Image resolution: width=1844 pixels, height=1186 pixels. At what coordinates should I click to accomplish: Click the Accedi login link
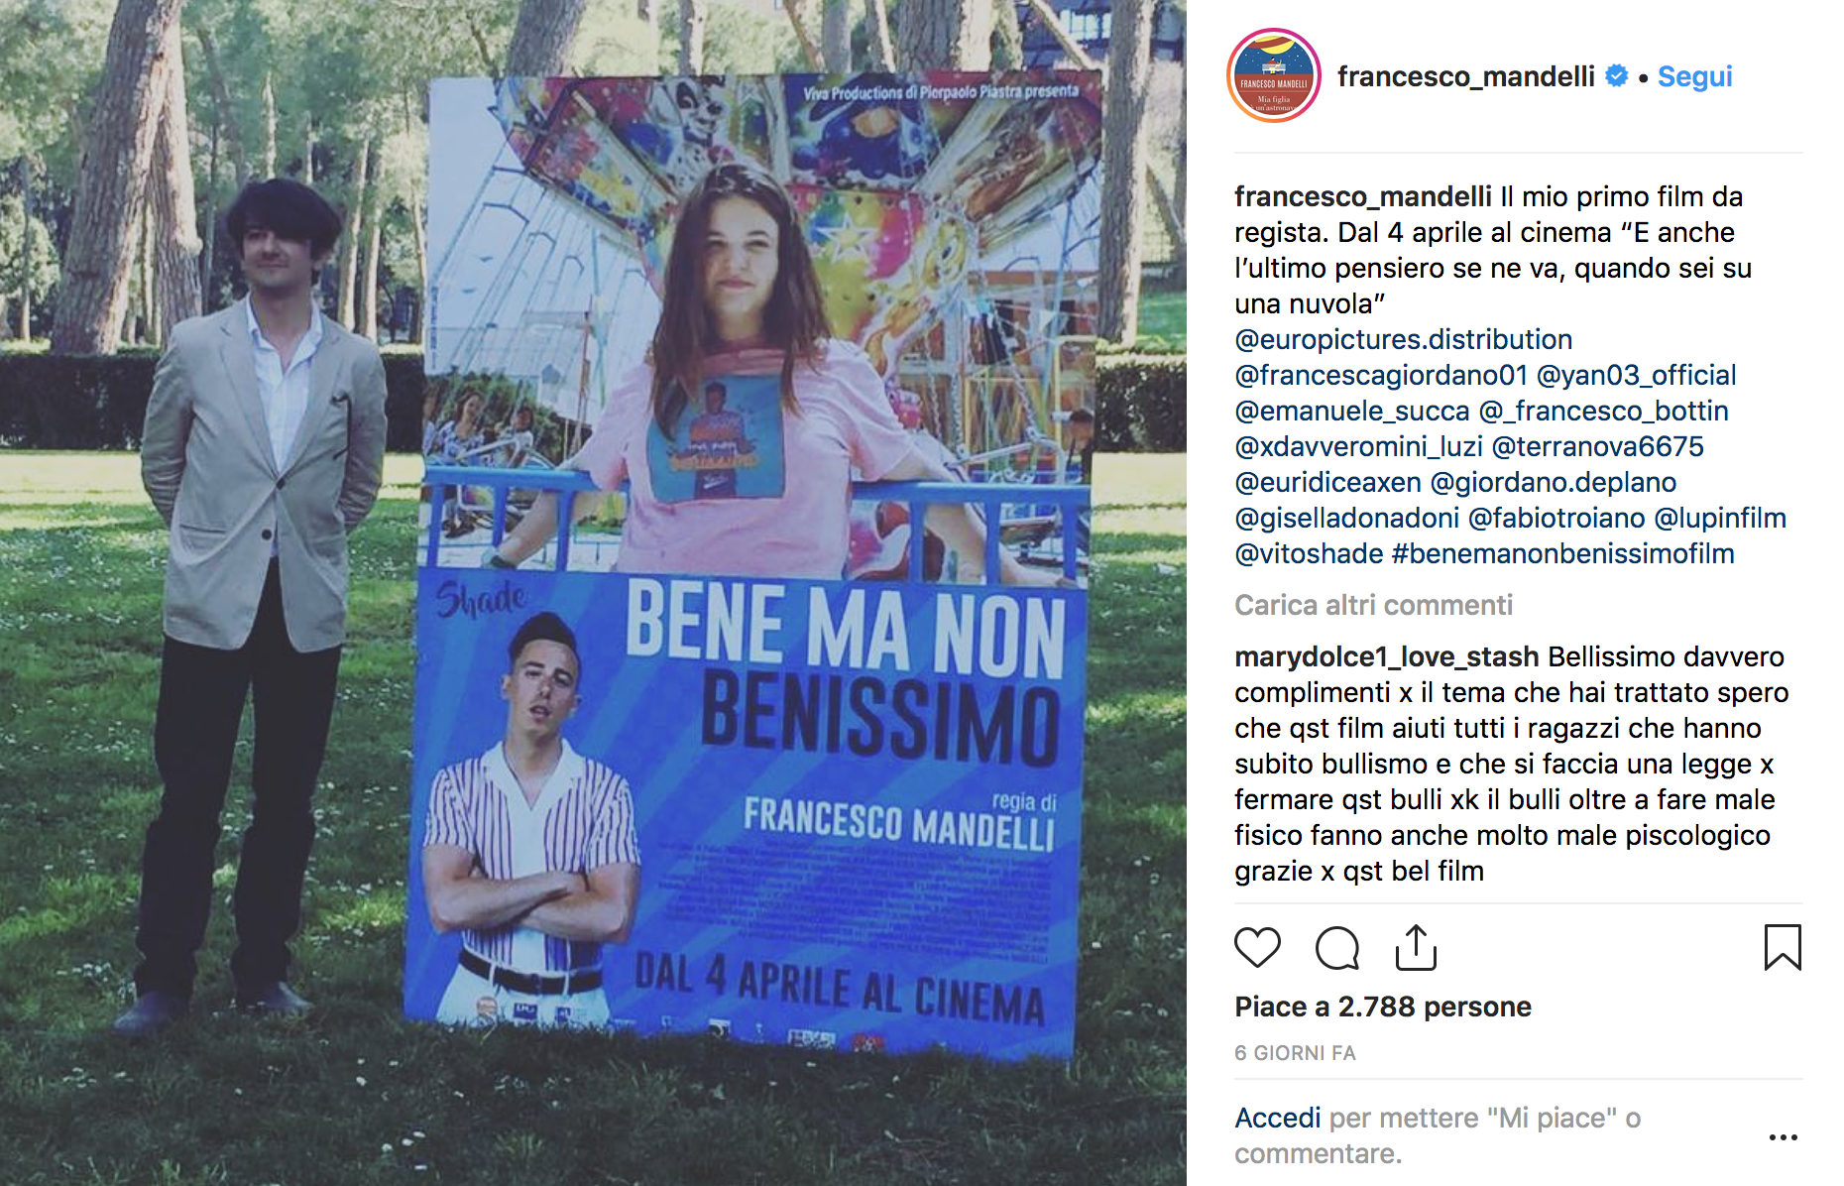click(1277, 1118)
